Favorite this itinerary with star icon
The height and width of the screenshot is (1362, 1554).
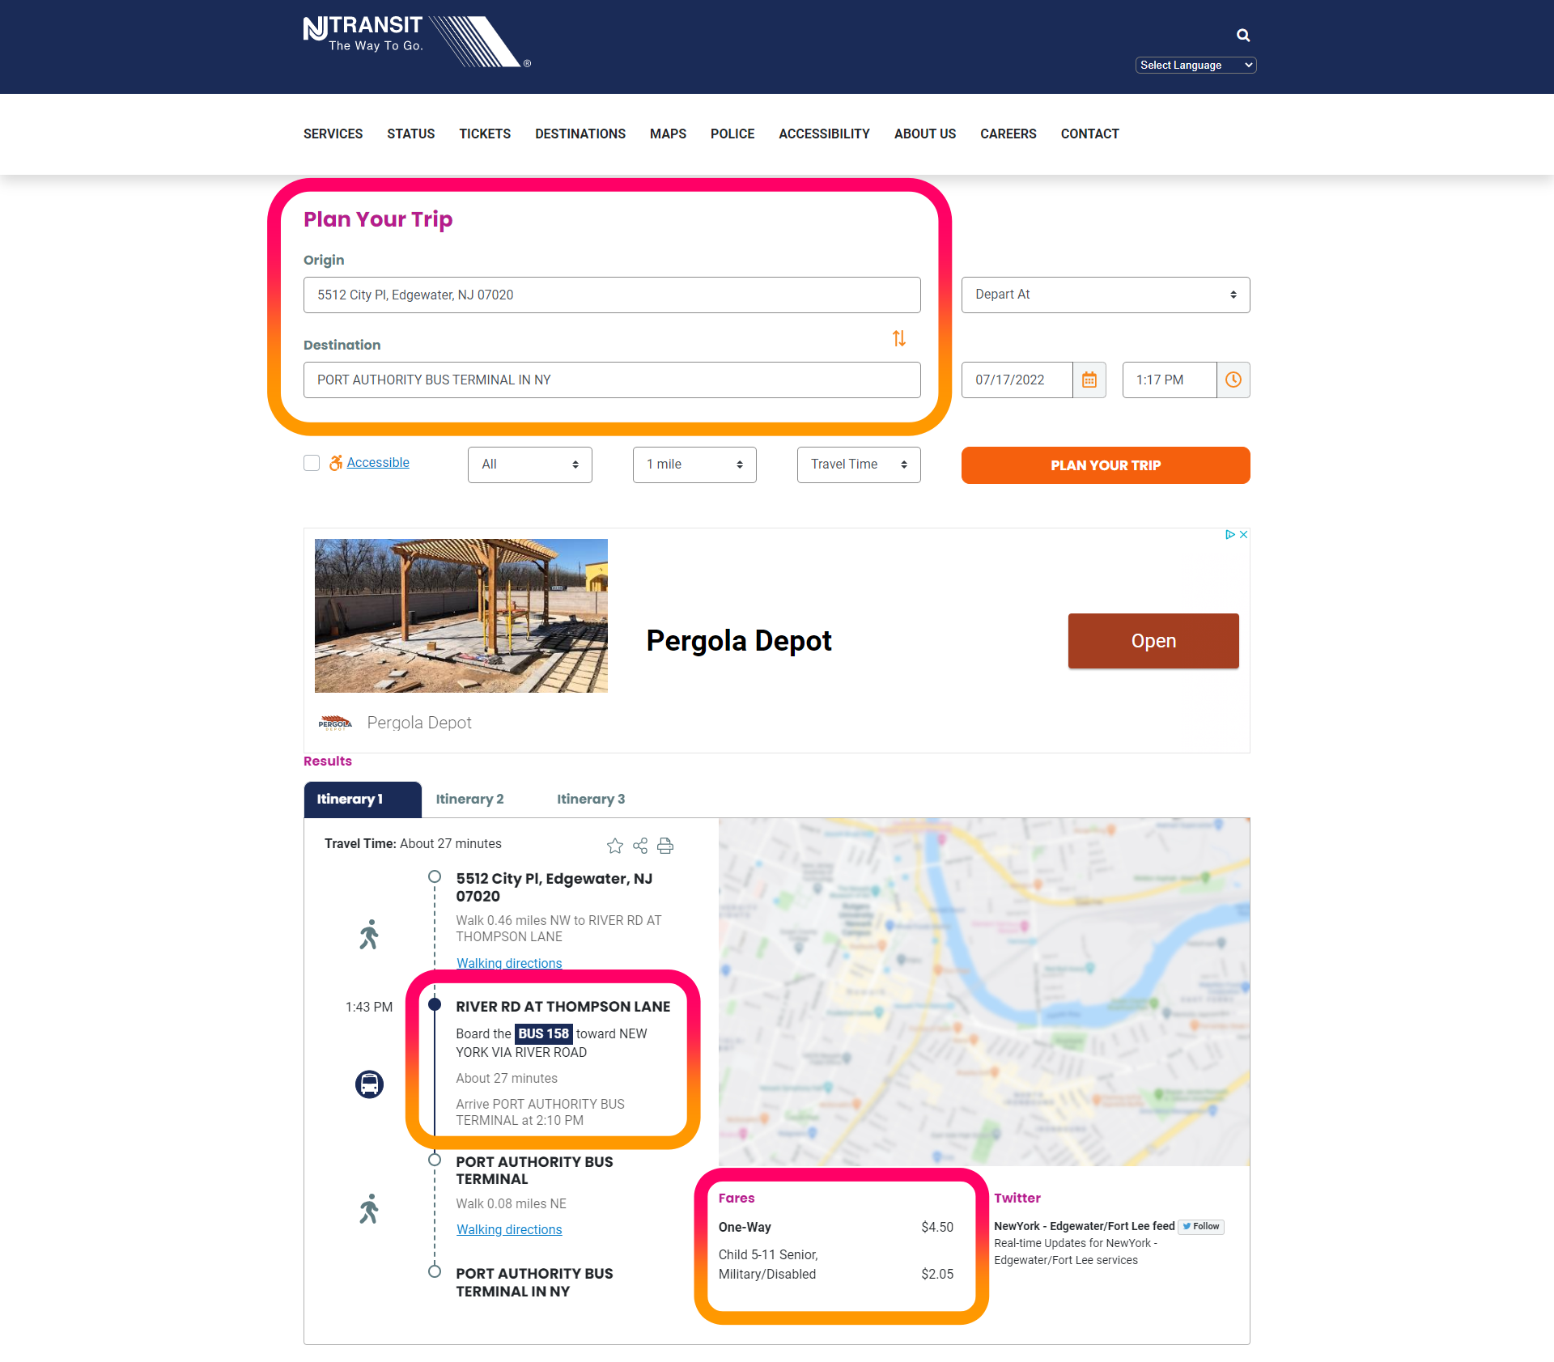(x=615, y=846)
